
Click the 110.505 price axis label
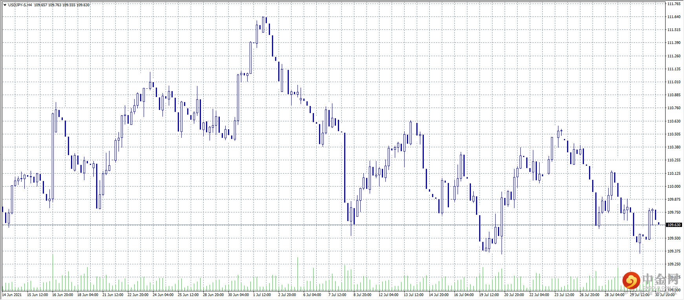[x=674, y=134]
